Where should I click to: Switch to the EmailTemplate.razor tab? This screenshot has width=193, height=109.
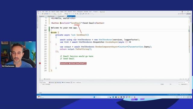[51, 16]
